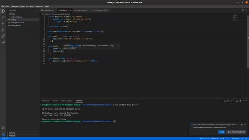Switch to the localhost:3000/ tab
249x140 pixels.
tap(101, 10)
